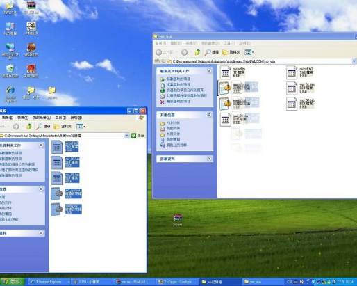Open 工具 menu in yso_win window
Screen dimensions: 357x286
pyautogui.click(x=229, y=43)
